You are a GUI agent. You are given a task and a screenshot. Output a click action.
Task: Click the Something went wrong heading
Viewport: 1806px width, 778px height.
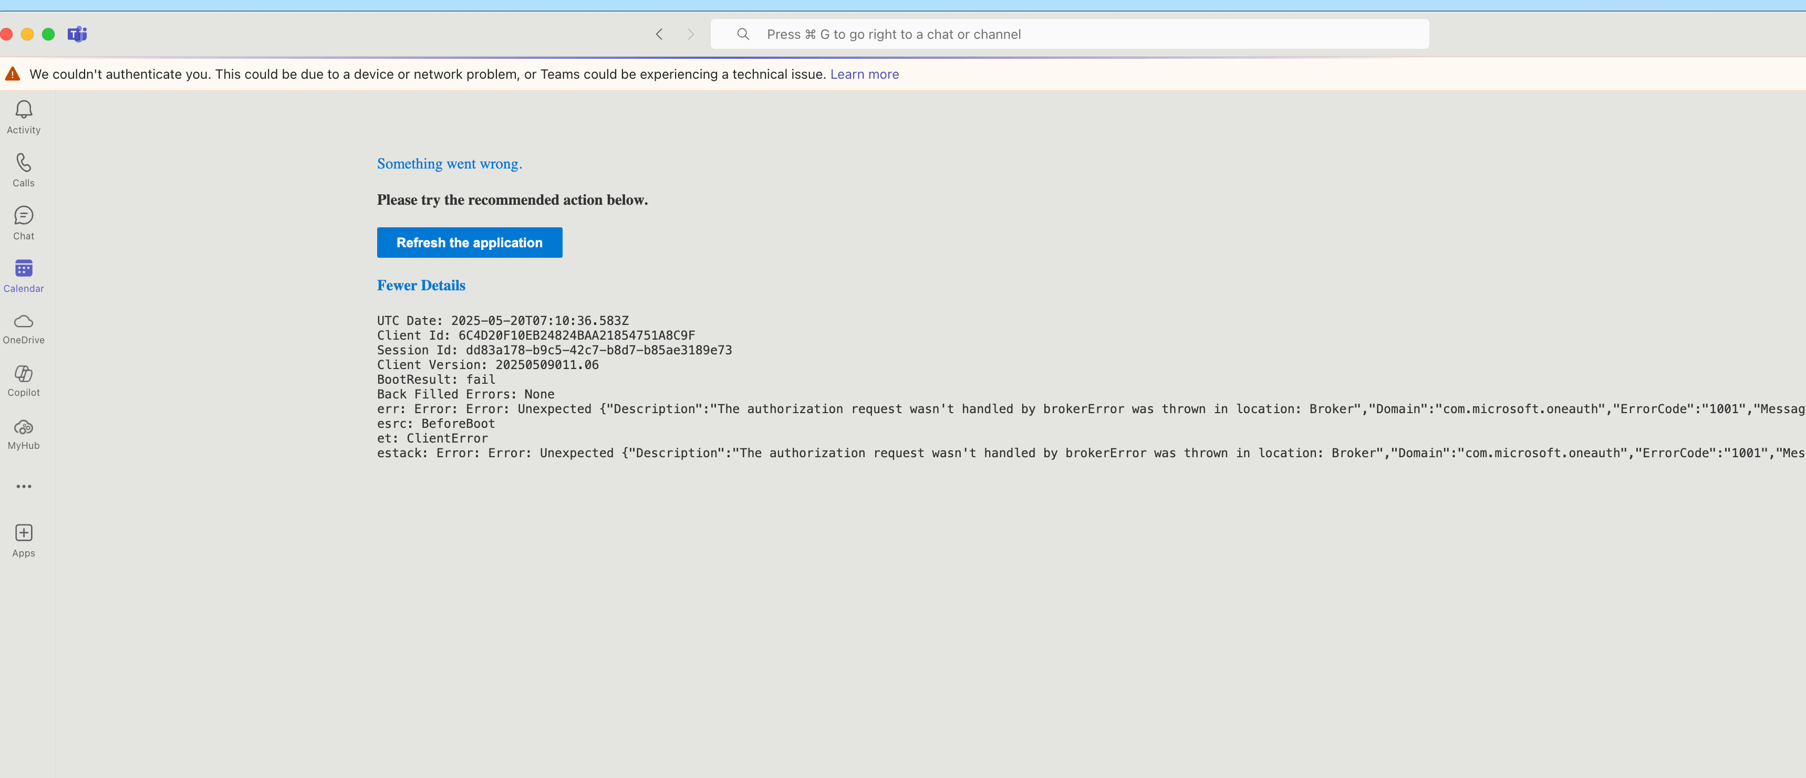tap(449, 163)
